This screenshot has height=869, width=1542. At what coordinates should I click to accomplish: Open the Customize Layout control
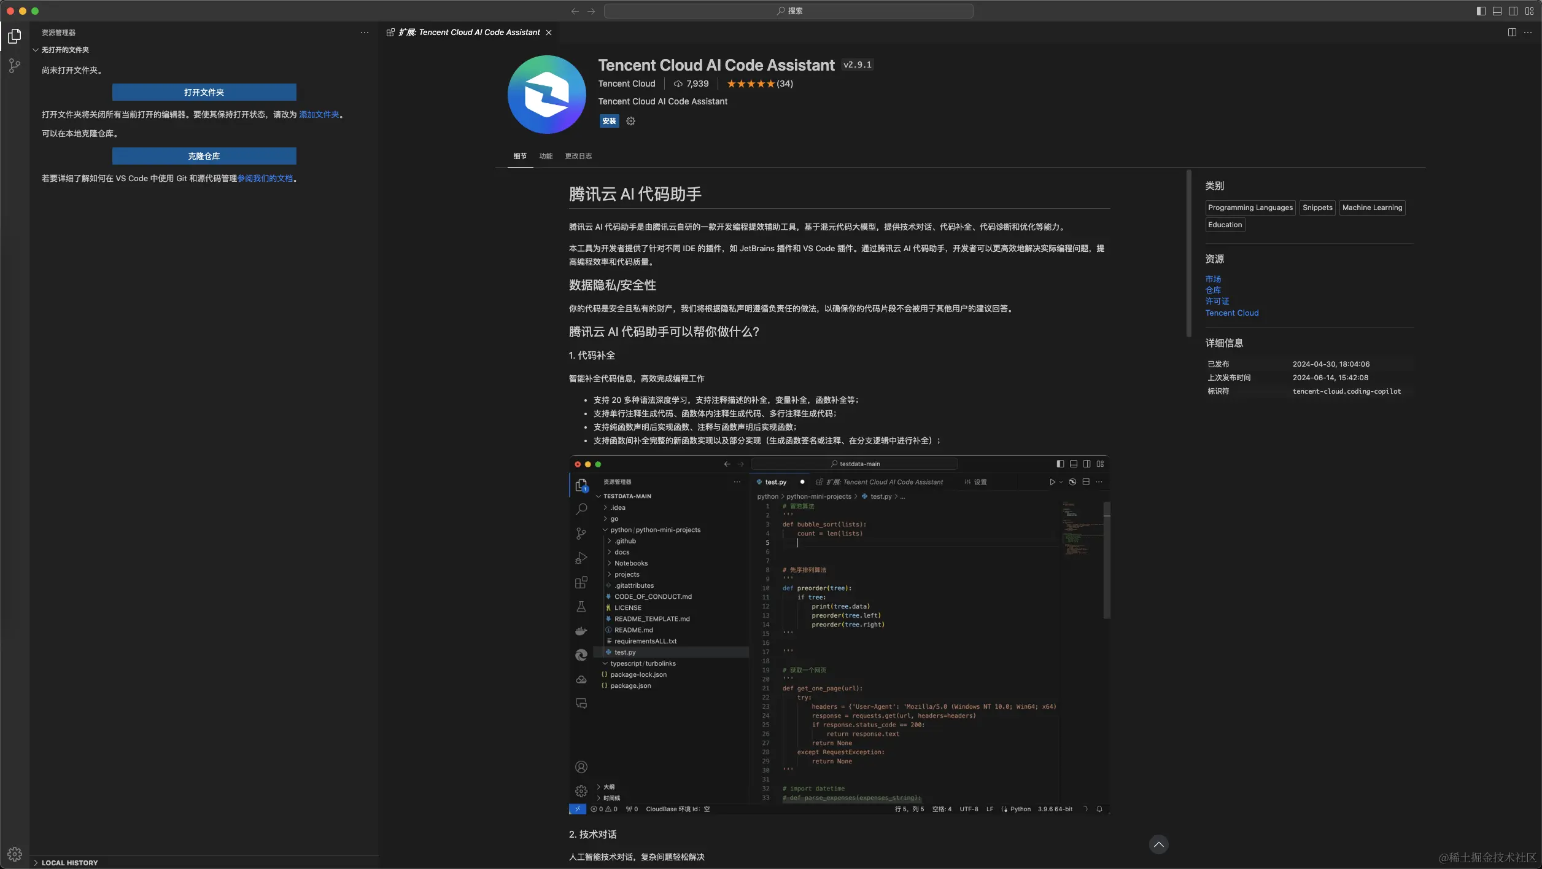[1529, 10]
